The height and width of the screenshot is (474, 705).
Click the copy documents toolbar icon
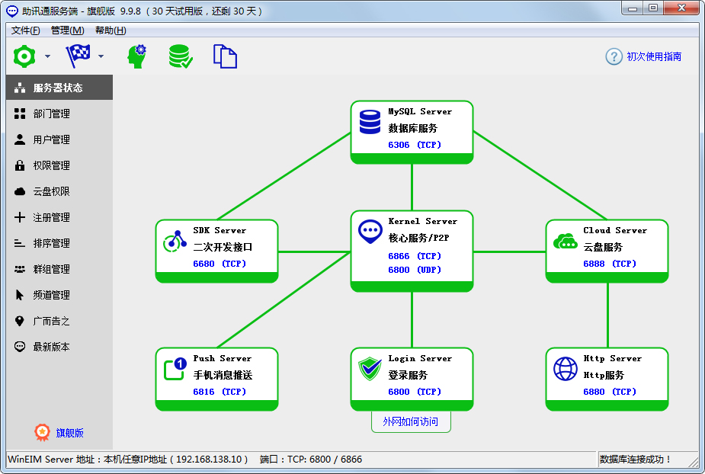click(225, 56)
